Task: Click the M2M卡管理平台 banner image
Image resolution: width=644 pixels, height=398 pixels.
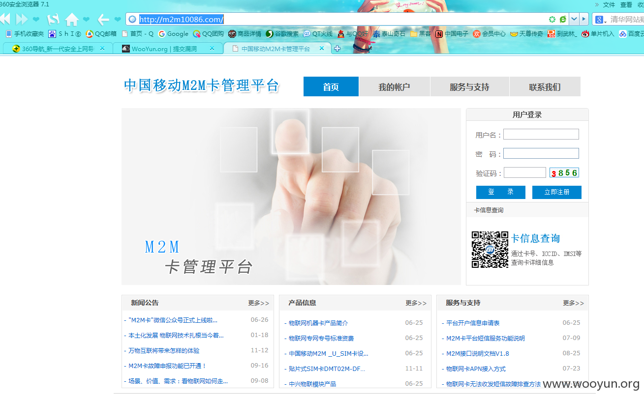Action: tap(291, 197)
